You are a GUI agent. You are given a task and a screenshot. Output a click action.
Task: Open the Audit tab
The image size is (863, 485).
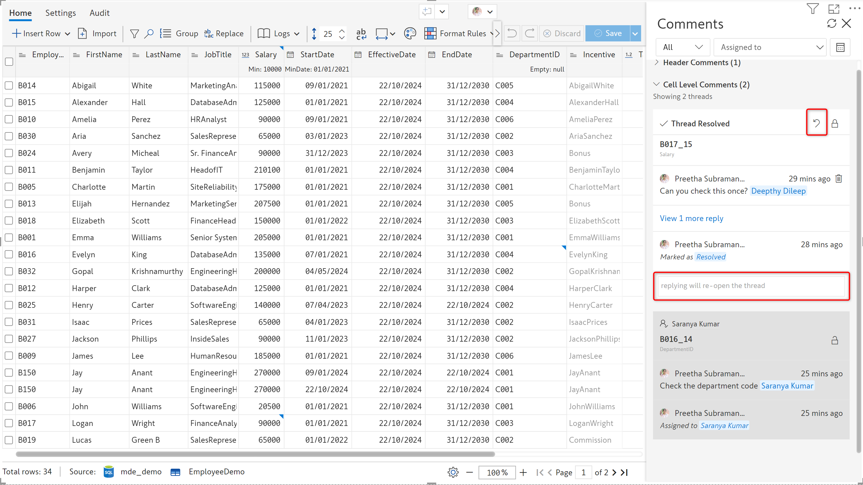(x=99, y=13)
